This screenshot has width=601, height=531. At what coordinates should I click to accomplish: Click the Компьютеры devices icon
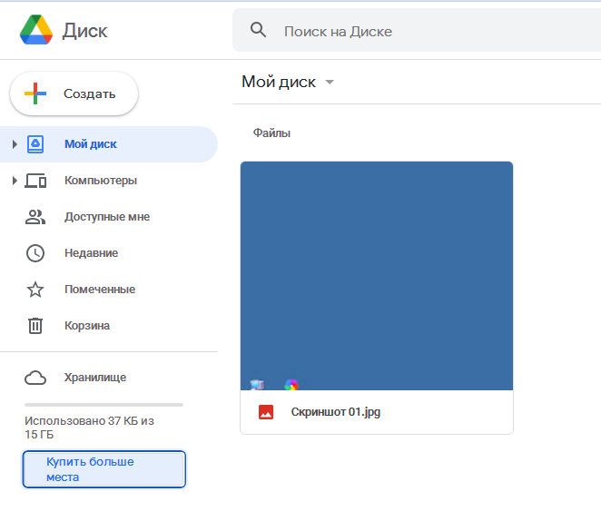point(35,181)
